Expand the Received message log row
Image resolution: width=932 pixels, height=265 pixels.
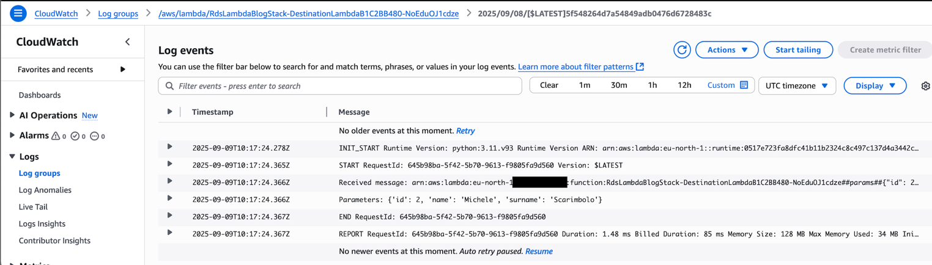[169, 181]
